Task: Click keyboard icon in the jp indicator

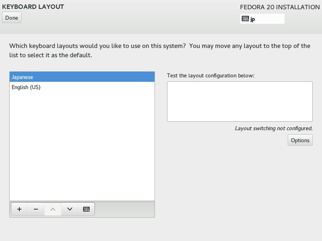Action: (245, 19)
